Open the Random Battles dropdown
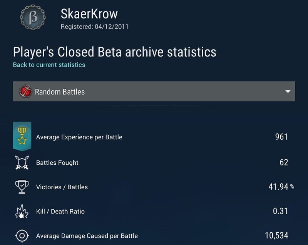The height and width of the screenshot is (245, 308). click(154, 91)
